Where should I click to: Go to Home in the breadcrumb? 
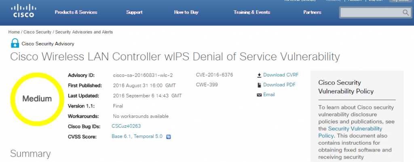point(14,32)
